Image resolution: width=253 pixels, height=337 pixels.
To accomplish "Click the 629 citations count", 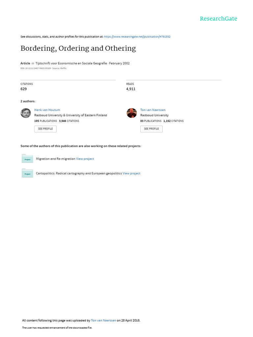I will tap(24, 89).
